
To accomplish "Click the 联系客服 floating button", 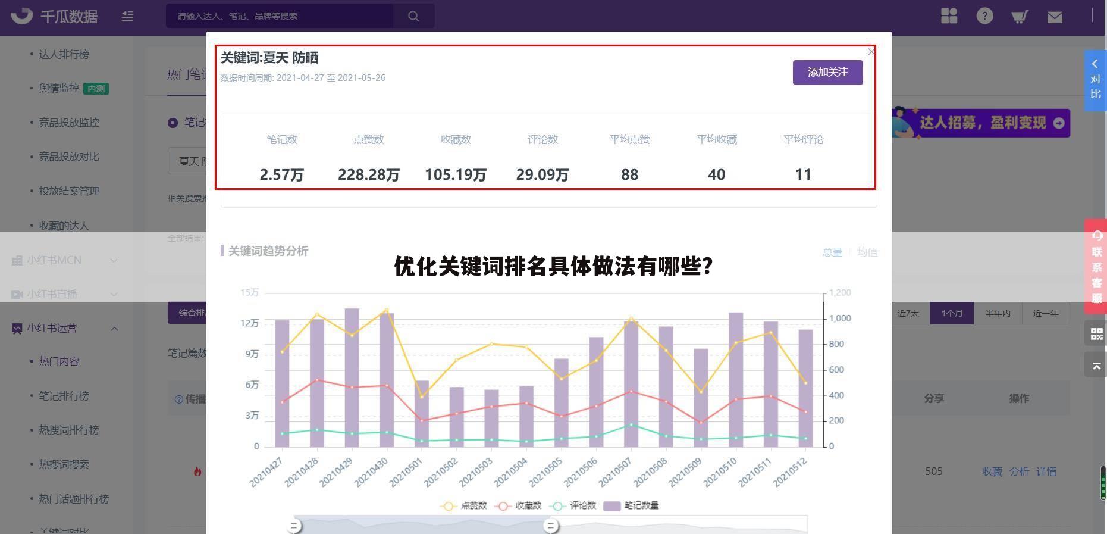I will coord(1095,267).
